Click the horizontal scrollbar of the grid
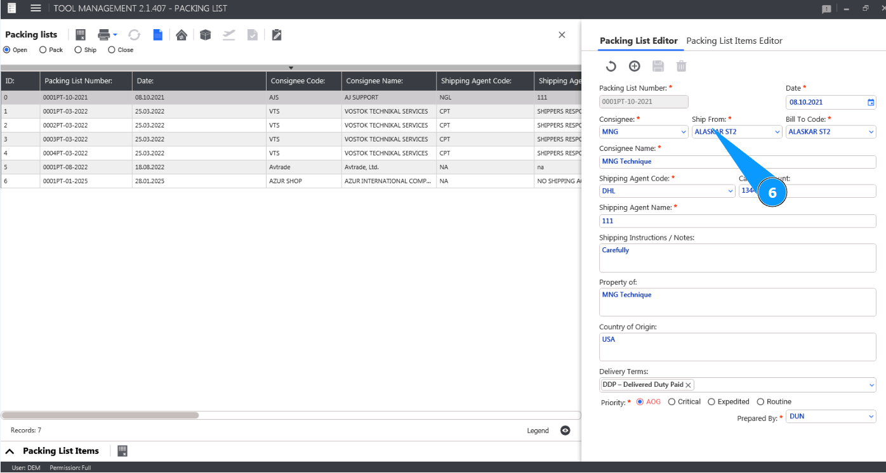This screenshot has width=886, height=473. click(100, 415)
